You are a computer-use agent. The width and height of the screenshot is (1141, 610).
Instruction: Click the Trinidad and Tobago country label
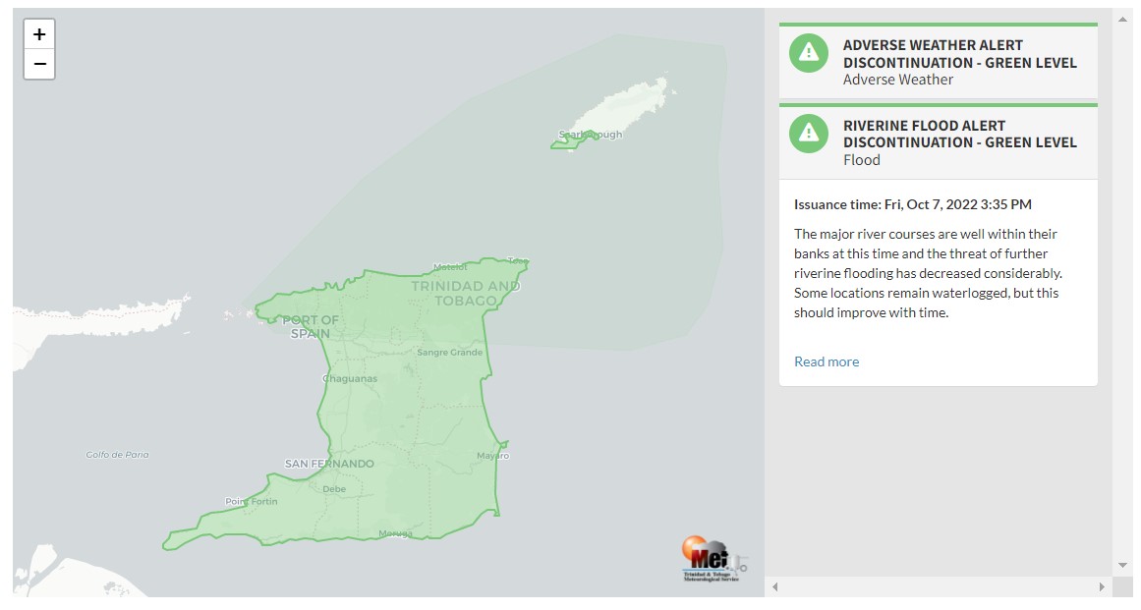pyautogui.click(x=466, y=293)
